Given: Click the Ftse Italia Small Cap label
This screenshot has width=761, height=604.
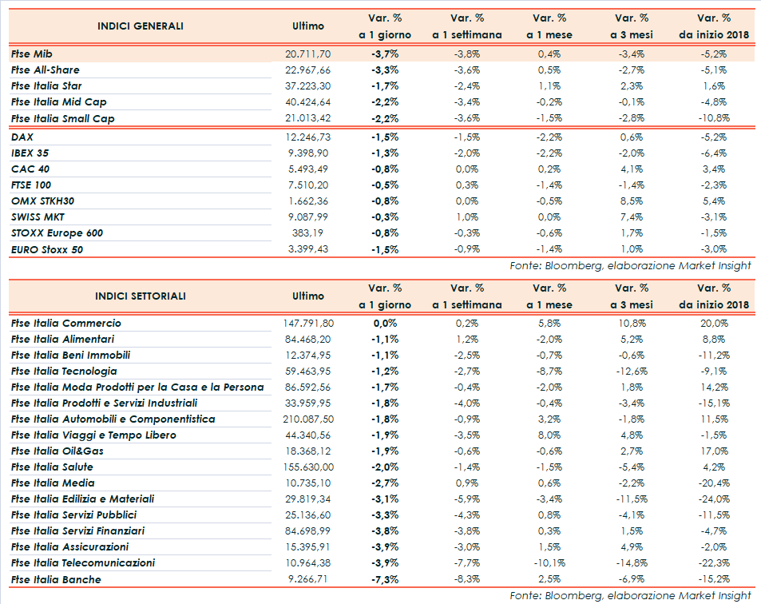Looking at the screenshot, I should point(63,118).
